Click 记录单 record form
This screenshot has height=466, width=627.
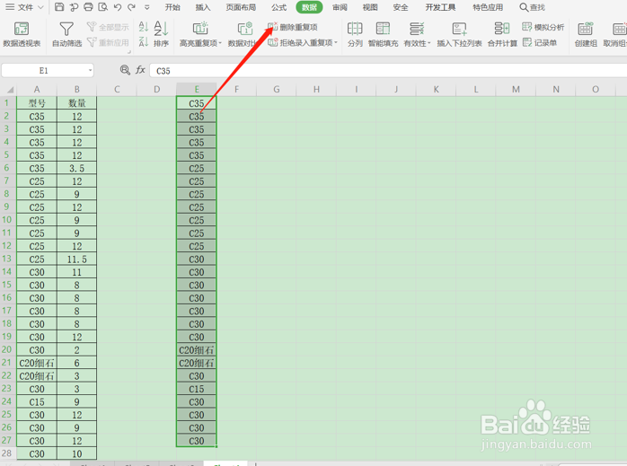(x=540, y=42)
